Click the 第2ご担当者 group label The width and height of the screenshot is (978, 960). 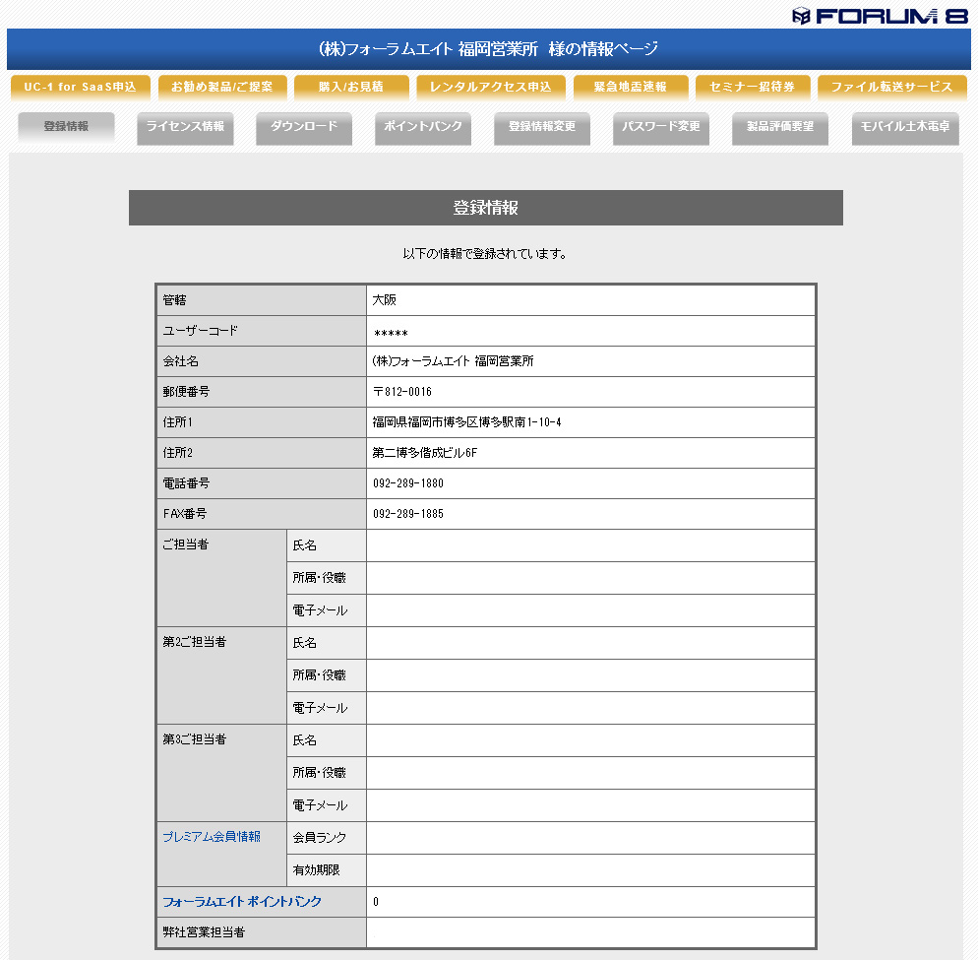pyautogui.click(x=194, y=642)
